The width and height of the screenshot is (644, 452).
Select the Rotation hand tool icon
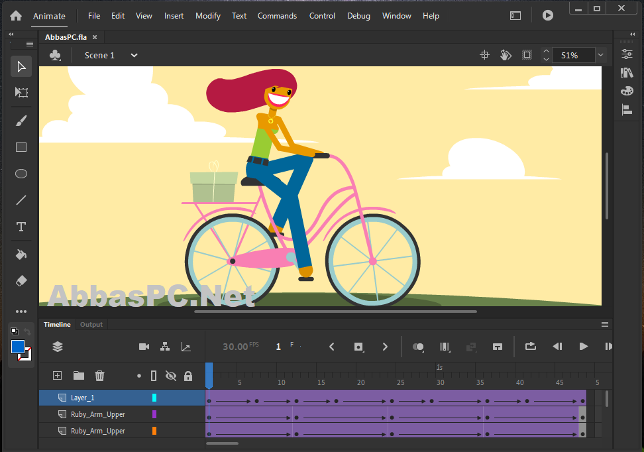click(x=506, y=54)
